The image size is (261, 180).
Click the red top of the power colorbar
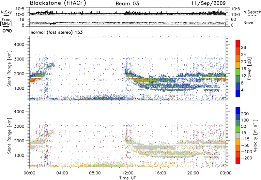tap(238, 44)
